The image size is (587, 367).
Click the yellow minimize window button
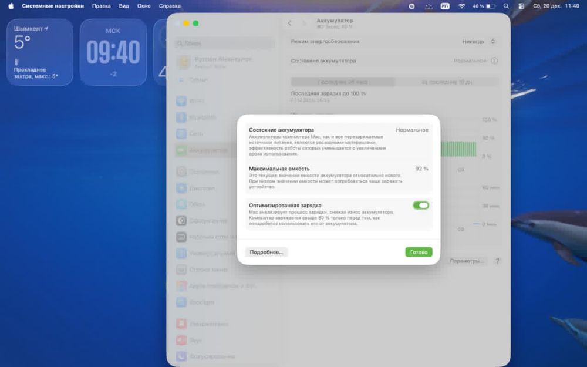[x=186, y=23]
